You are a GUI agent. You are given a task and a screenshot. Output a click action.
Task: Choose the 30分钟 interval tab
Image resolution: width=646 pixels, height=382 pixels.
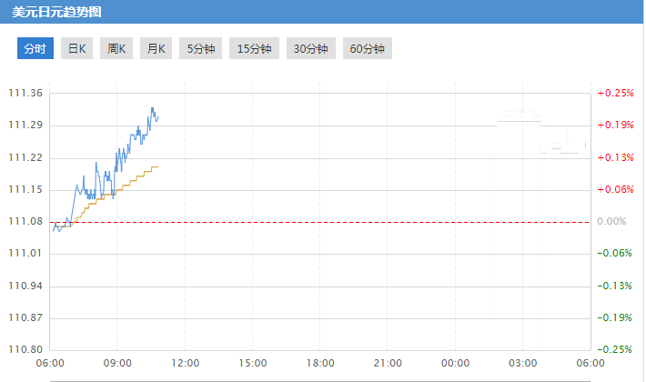311,49
